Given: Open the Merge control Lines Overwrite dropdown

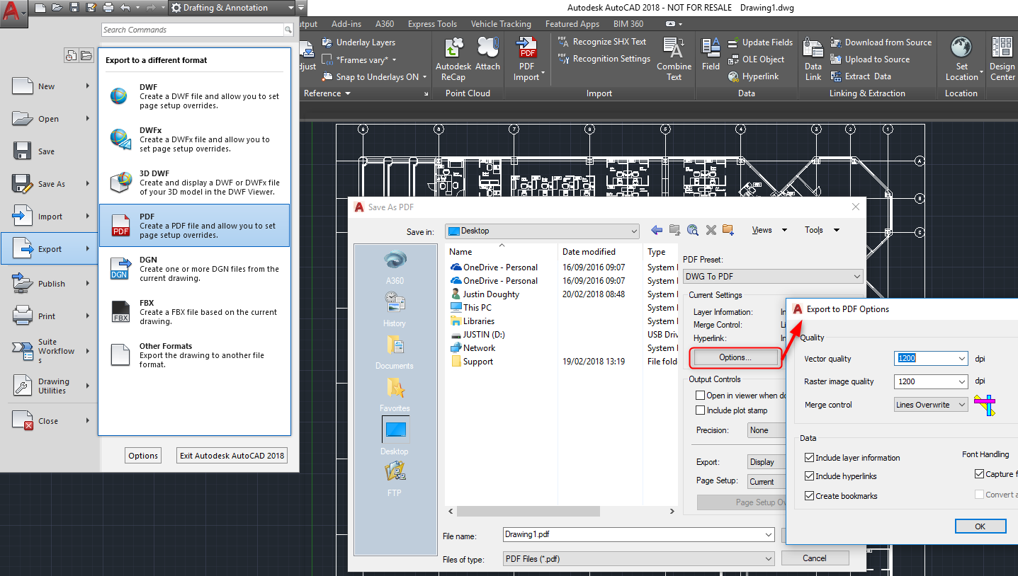Looking at the screenshot, I should tap(963, 403).
